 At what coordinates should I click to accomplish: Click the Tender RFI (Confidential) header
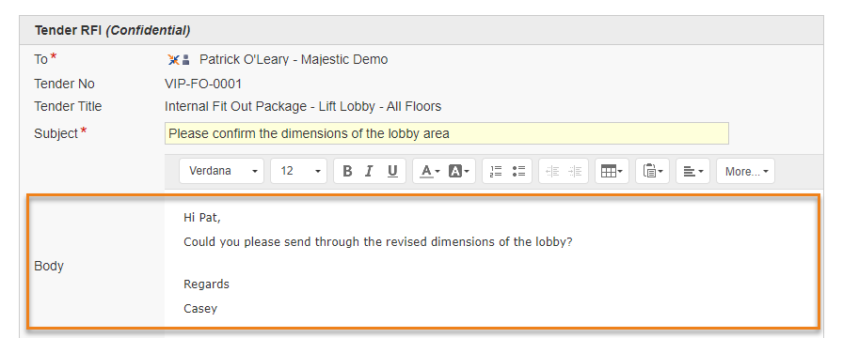112,31
